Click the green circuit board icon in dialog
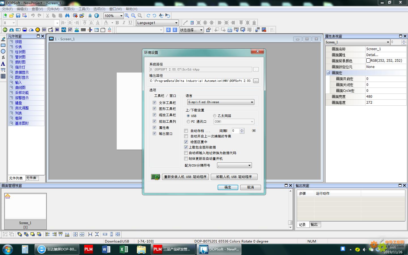 [x=156, y=177]
